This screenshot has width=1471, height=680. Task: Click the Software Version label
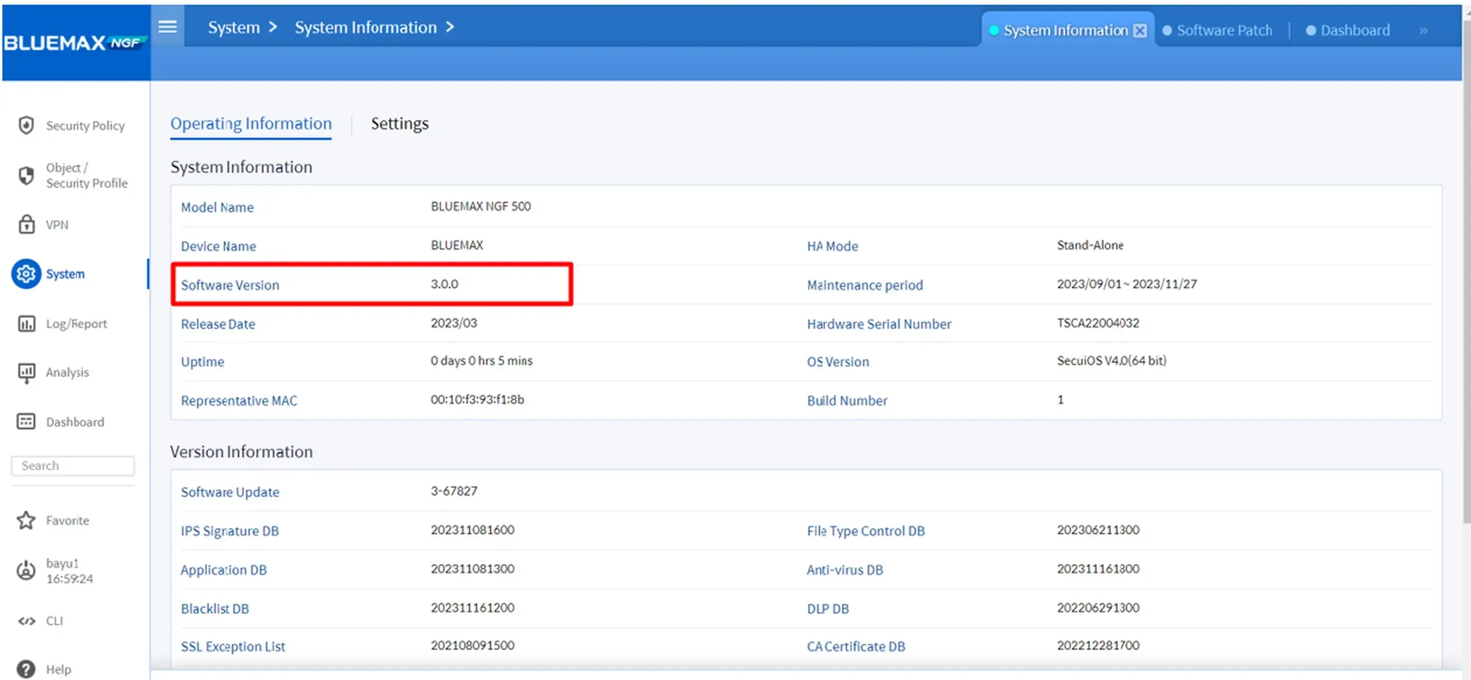coord(230,285)
